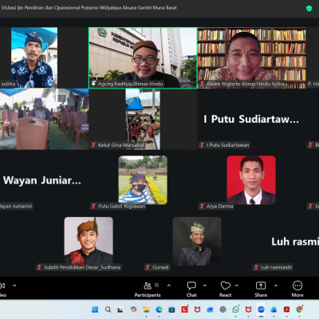Click muted mic icon beside Putu Gatot Yogiawan
The width and height of the screenshot is (319, 319).
click(x=93, y=206)
